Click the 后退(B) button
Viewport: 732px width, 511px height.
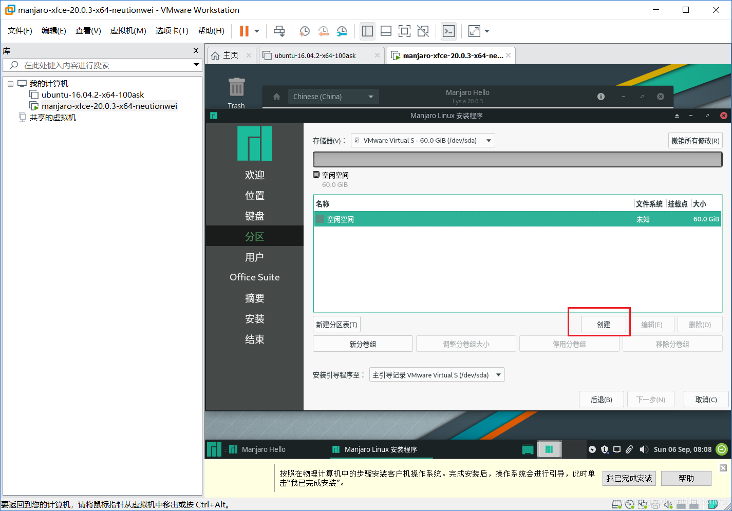point(602,400)
